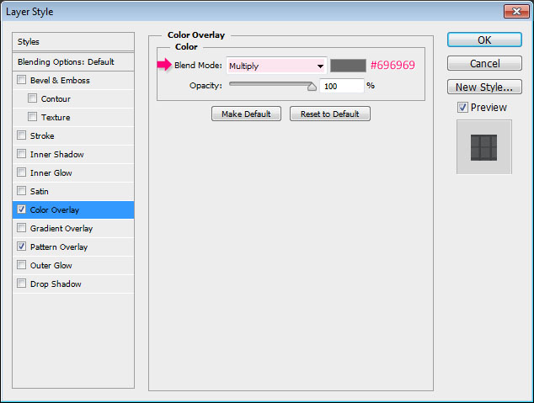Screen dimensions: 534x403
Task: Enable the Bevel & Emboss checkbox
Action: pos(21,80)
